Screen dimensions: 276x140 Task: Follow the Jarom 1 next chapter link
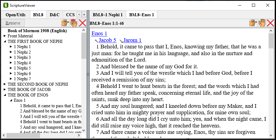coord(132,40)
